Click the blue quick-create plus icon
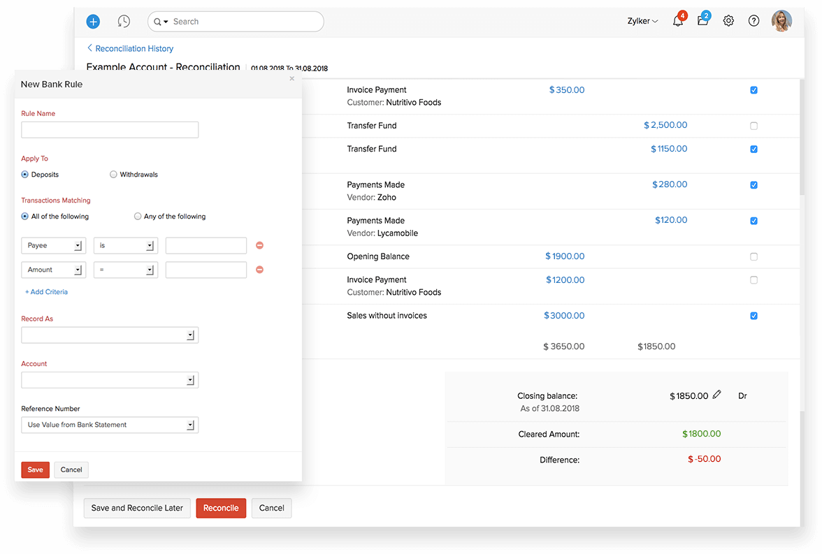The height and width of the screenshot is (554, 822). click(x=93, y=21)
